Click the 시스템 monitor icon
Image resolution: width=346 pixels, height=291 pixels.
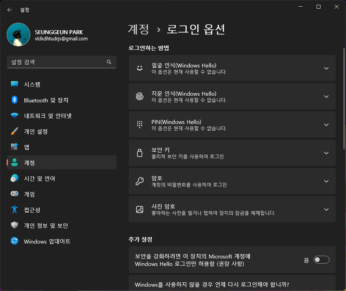click(15, 84)
